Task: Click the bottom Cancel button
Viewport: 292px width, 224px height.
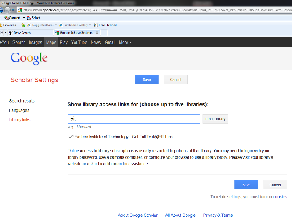Action: coord(275,184)
